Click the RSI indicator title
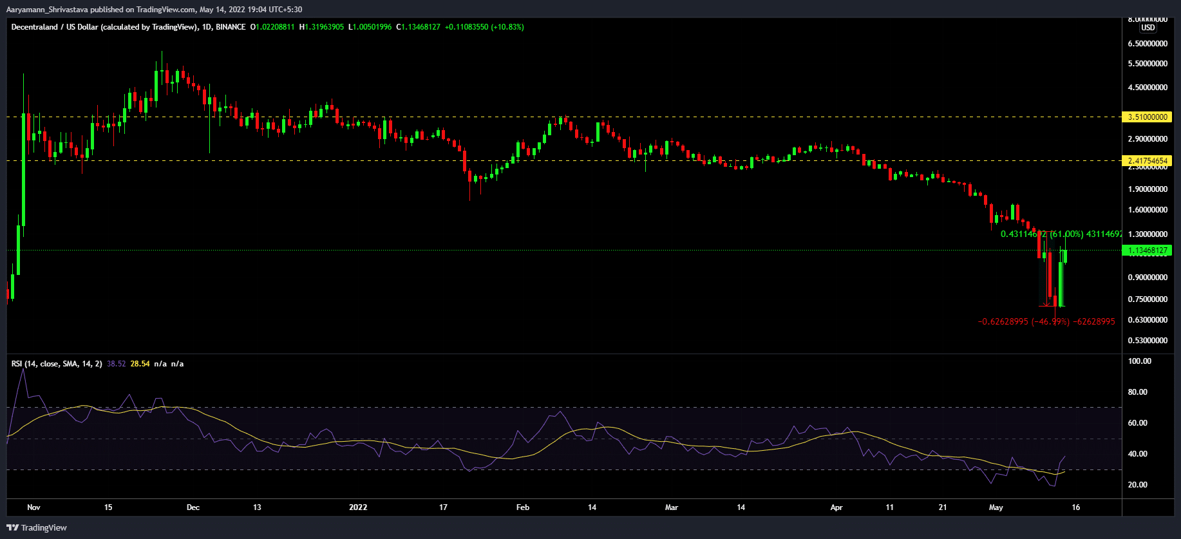Screen dimensions: 1181x539 pyautogui.click(x=57, y=364)
